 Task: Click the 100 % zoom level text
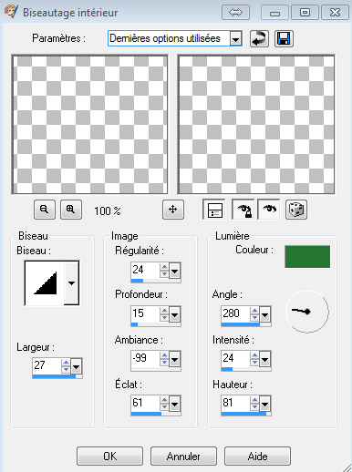[108, 210]
